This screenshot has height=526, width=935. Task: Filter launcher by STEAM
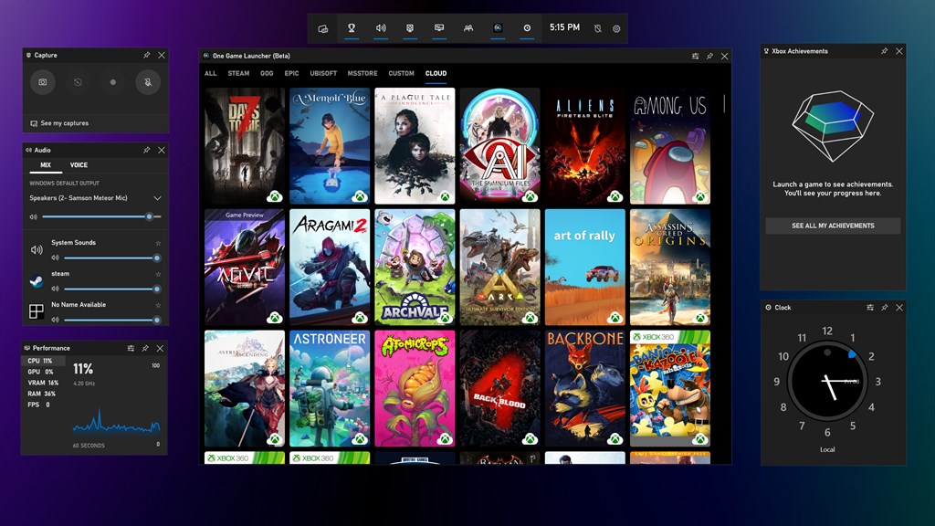(238, 73)
